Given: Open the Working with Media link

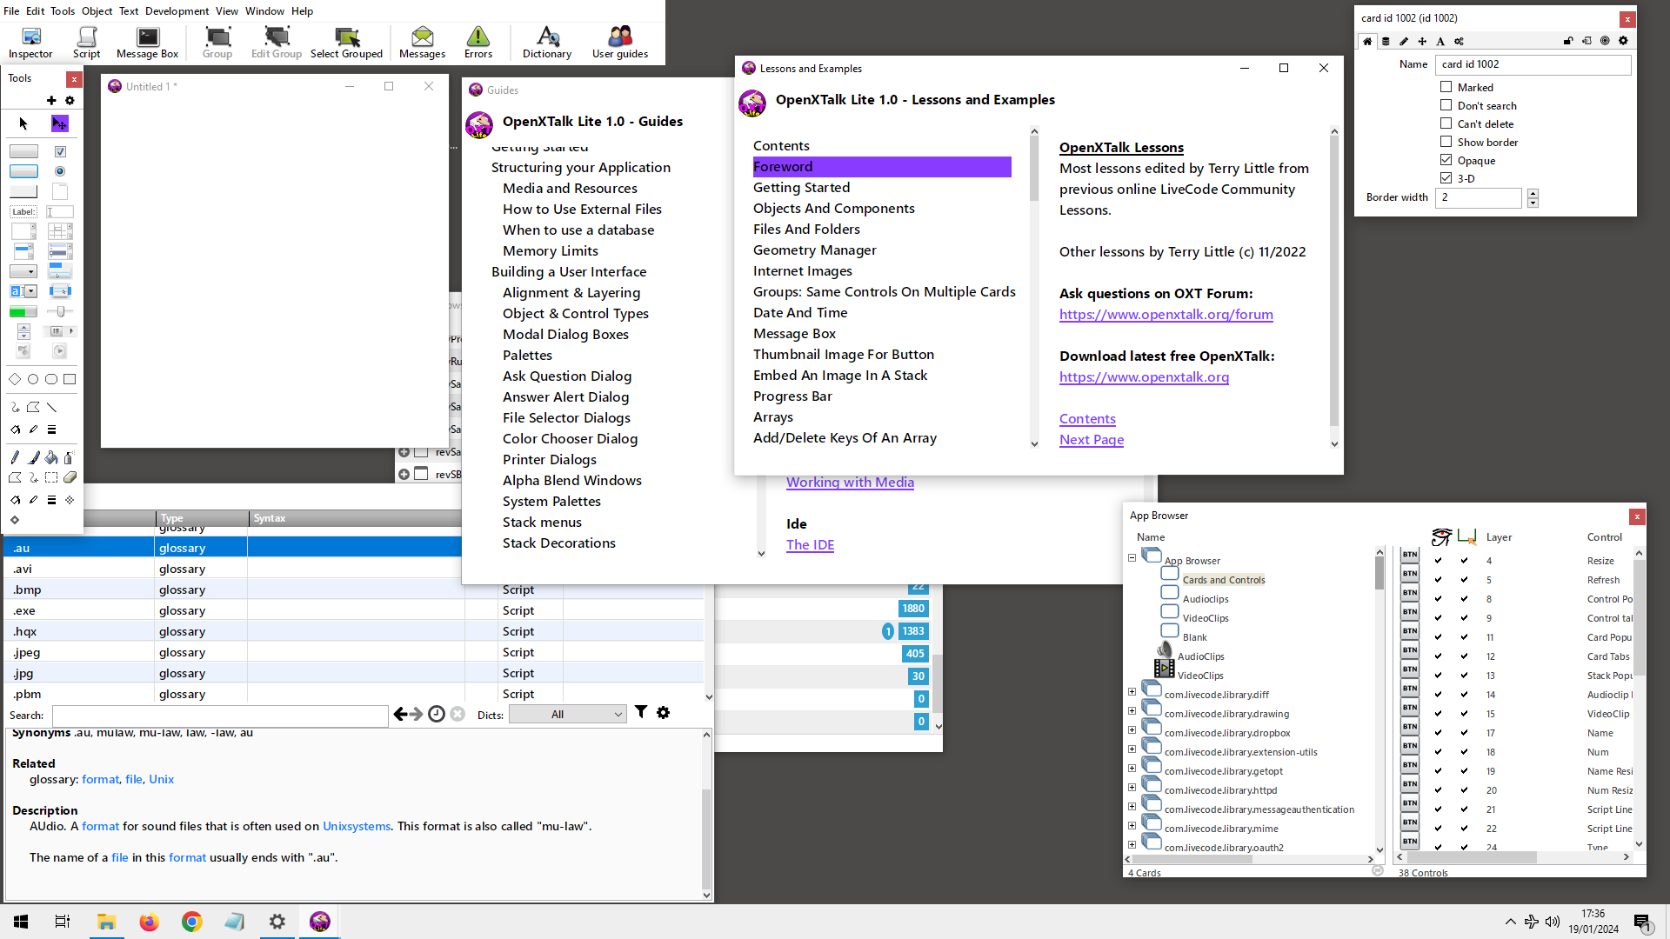Looking at the screenshot, I should click(850, 482).
